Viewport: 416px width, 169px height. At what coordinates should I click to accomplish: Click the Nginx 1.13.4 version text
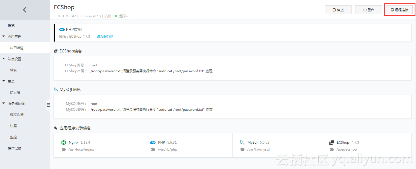pyautogui.click(x=85, y=143)
